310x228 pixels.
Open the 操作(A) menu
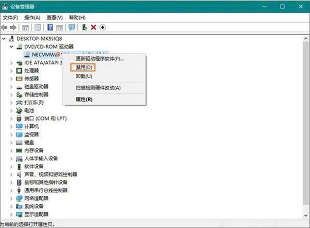(32, 18)
